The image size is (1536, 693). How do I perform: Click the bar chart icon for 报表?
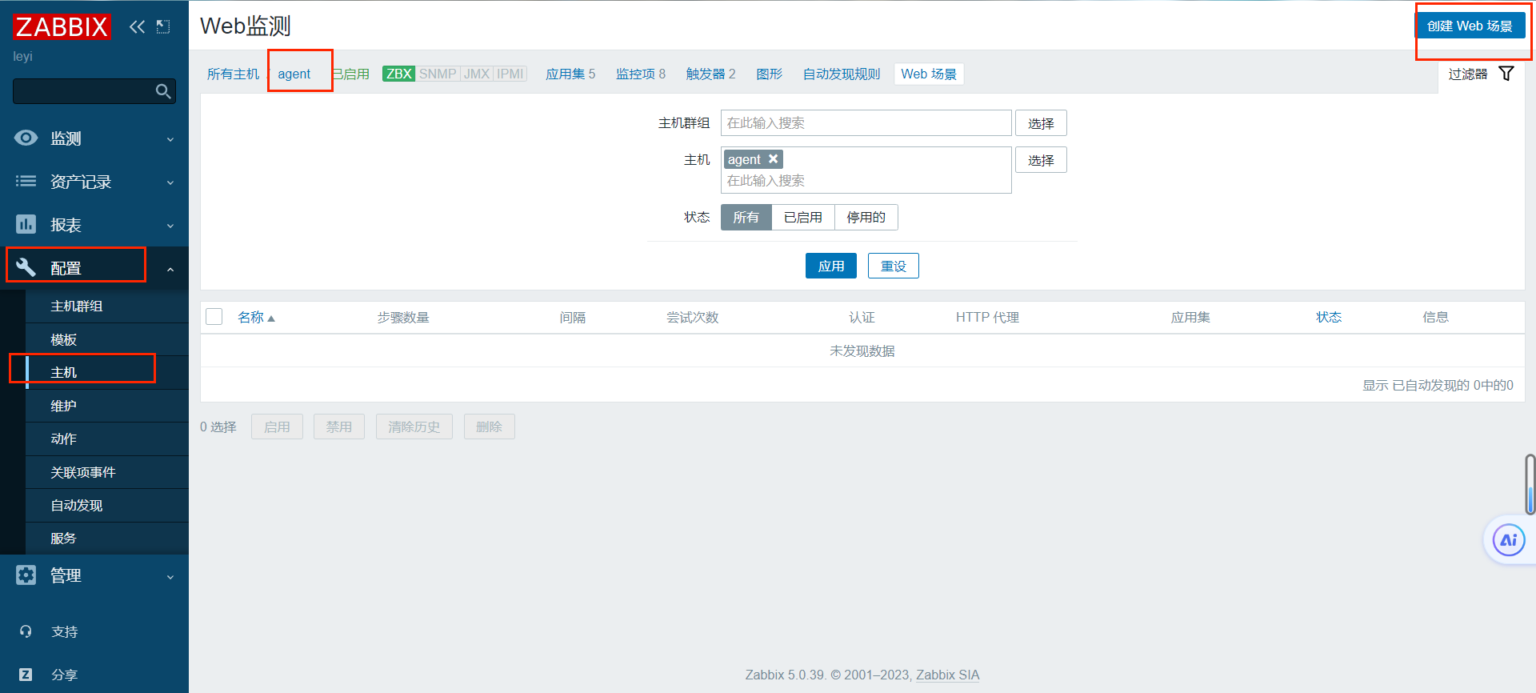[x=26, y=224]
